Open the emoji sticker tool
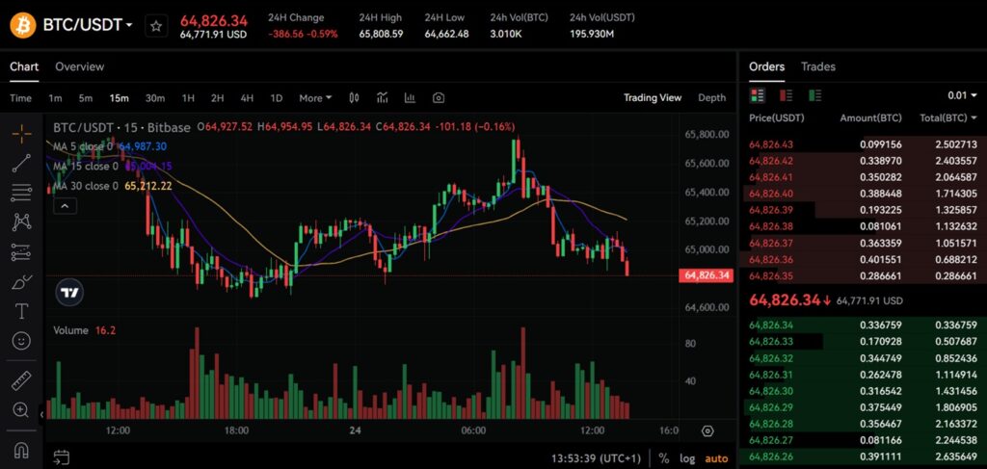The height and width of the screenshot is (469, 987). (x=21, y=341)
